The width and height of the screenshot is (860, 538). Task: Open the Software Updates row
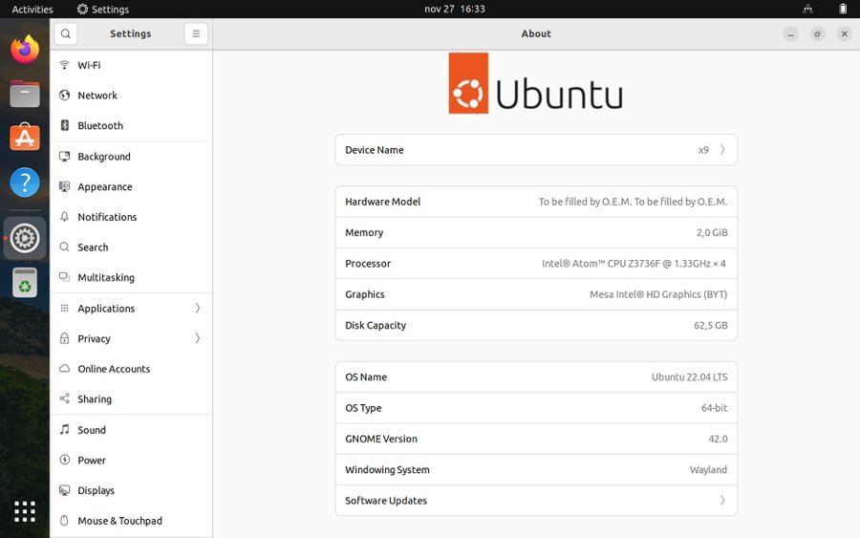(x=536, y=501)
